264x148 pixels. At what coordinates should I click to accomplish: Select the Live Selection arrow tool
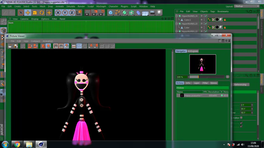point(21,12)
